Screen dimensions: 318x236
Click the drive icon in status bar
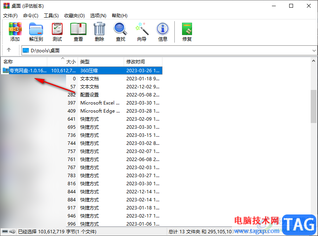pyautogui.click(x=5, y=231)
